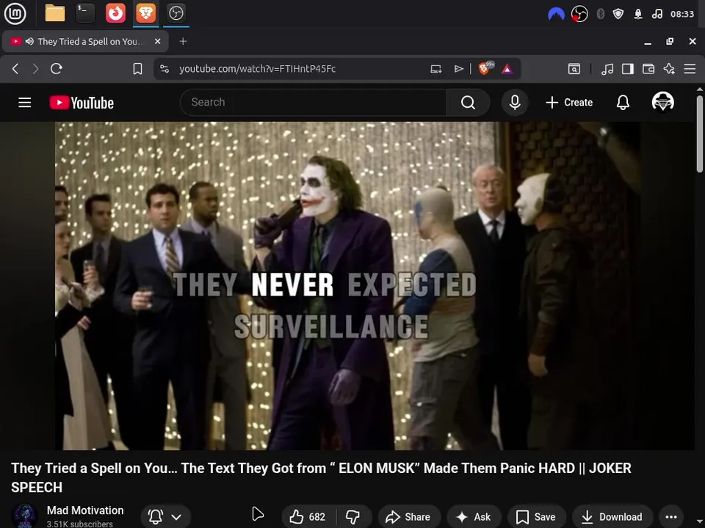This screenshot has height=528, width=705.
Task: Click the page vertical scrollbar thumb
Action: coord(700,133)
